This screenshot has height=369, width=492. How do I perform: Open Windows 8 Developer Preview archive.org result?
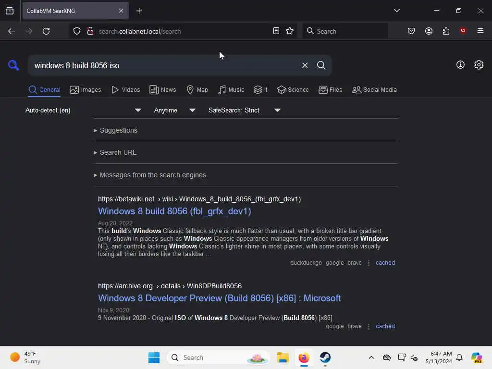coord(219,298)
